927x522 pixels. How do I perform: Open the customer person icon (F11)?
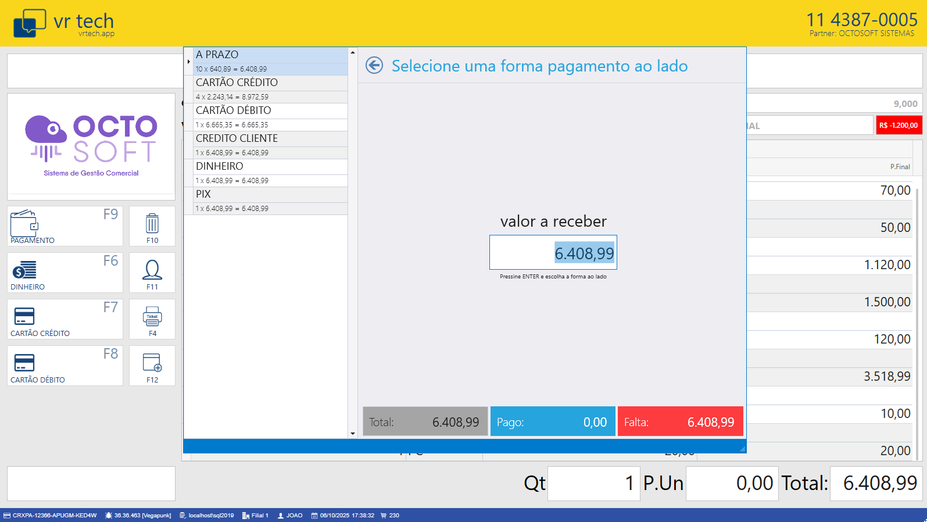[152, 270]
